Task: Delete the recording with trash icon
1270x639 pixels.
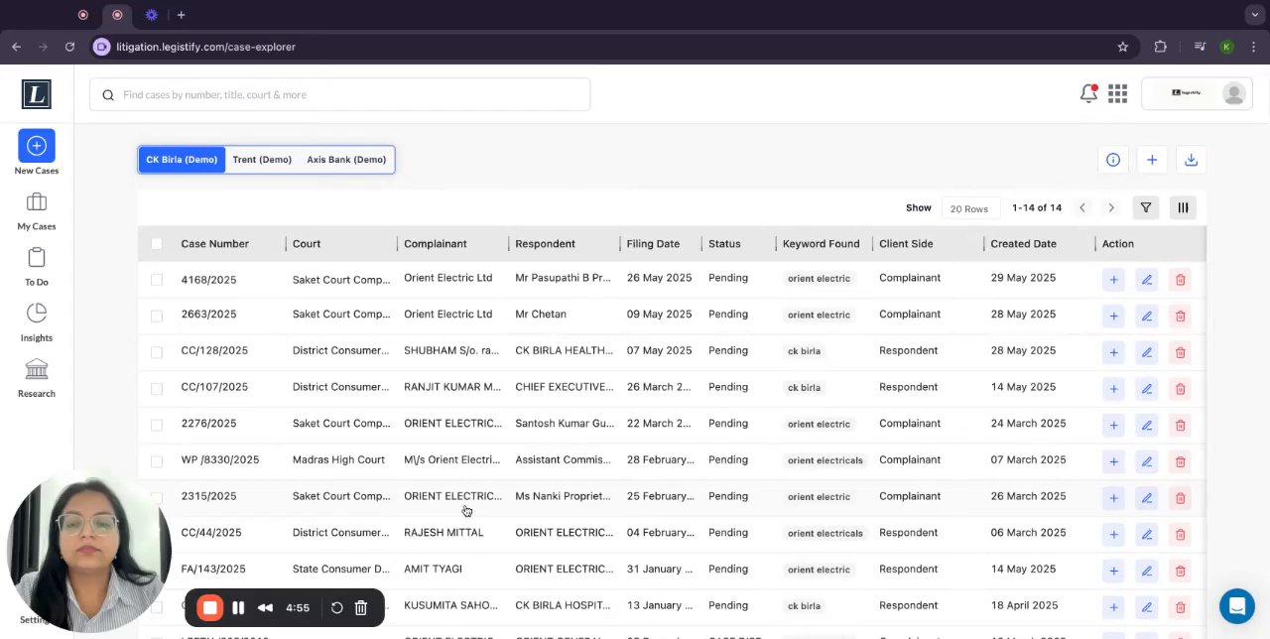Action: [x=361, y=608]
